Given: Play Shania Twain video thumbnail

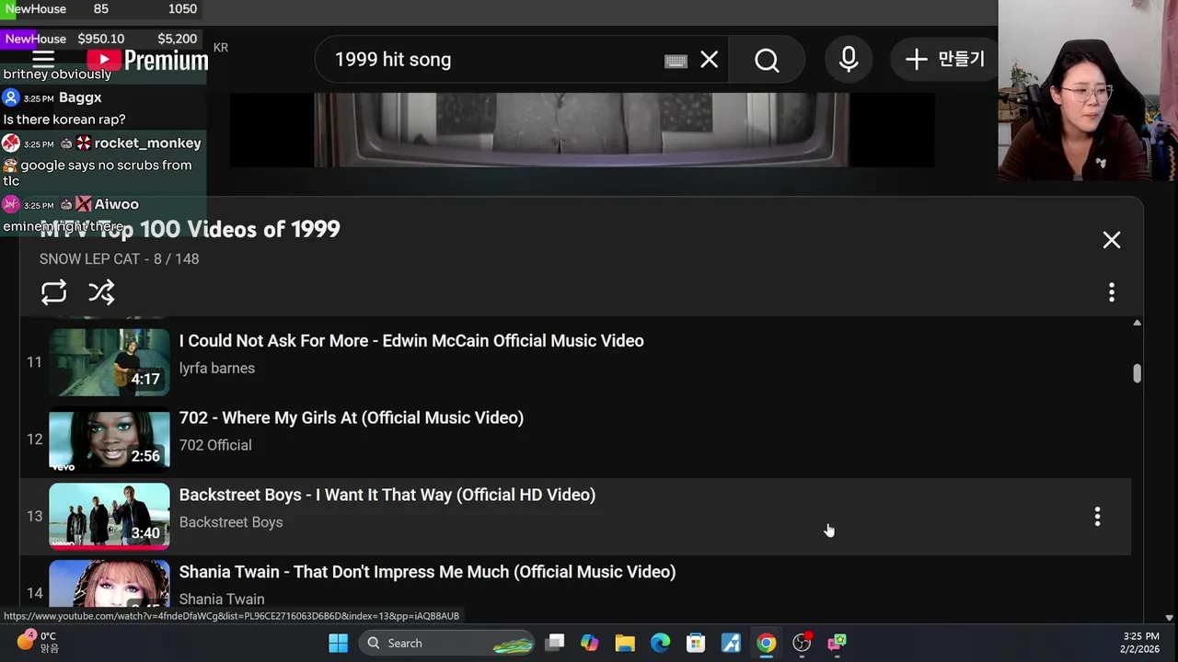Looking at the screenshot, I should point(110,584).
